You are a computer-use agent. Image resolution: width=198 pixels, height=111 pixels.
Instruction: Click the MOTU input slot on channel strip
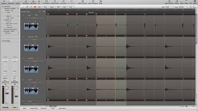pyautogui.click(x=5, y=78)
